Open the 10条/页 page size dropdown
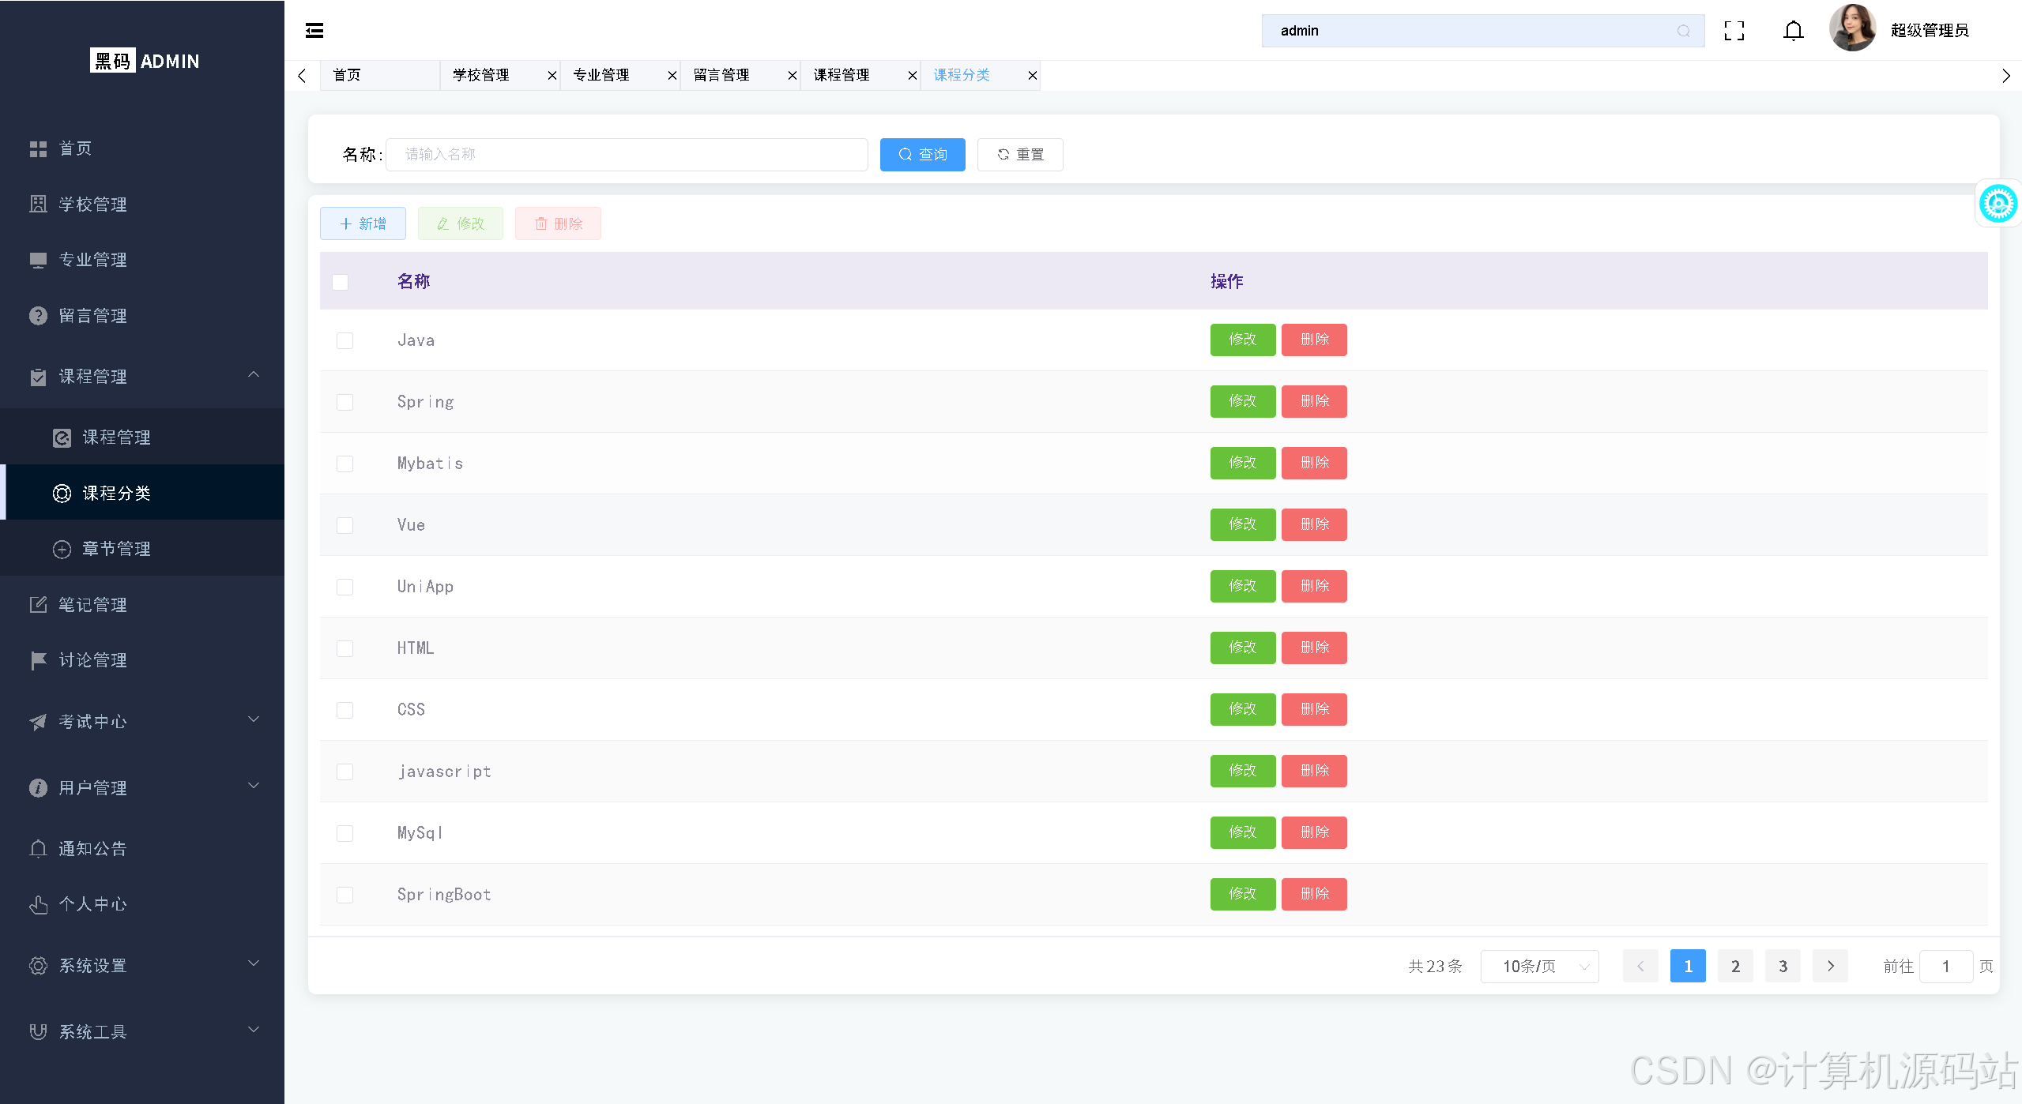Screen dimensions: 2022x1104 click(x=1539, y=967)
